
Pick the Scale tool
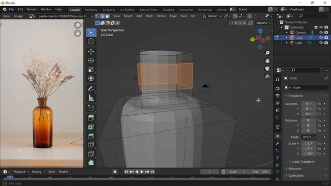tap(91, 69)
